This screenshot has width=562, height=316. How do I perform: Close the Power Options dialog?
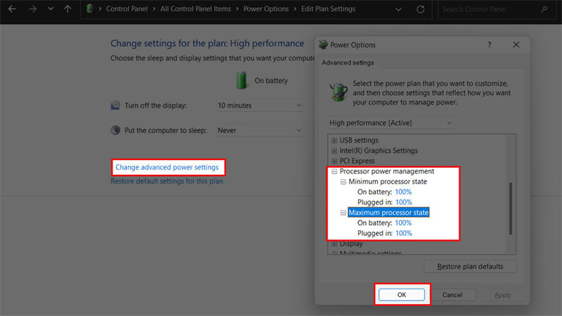point(516,45)
